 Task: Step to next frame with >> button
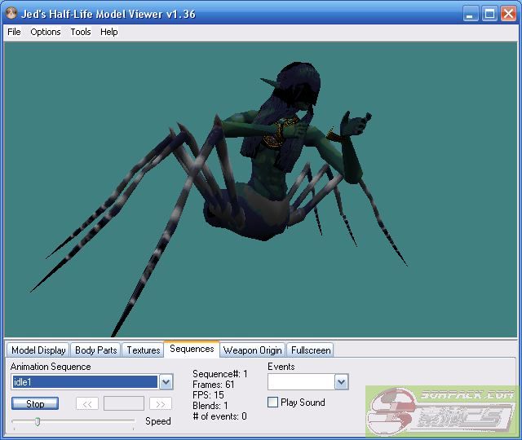tap(161, 403)
